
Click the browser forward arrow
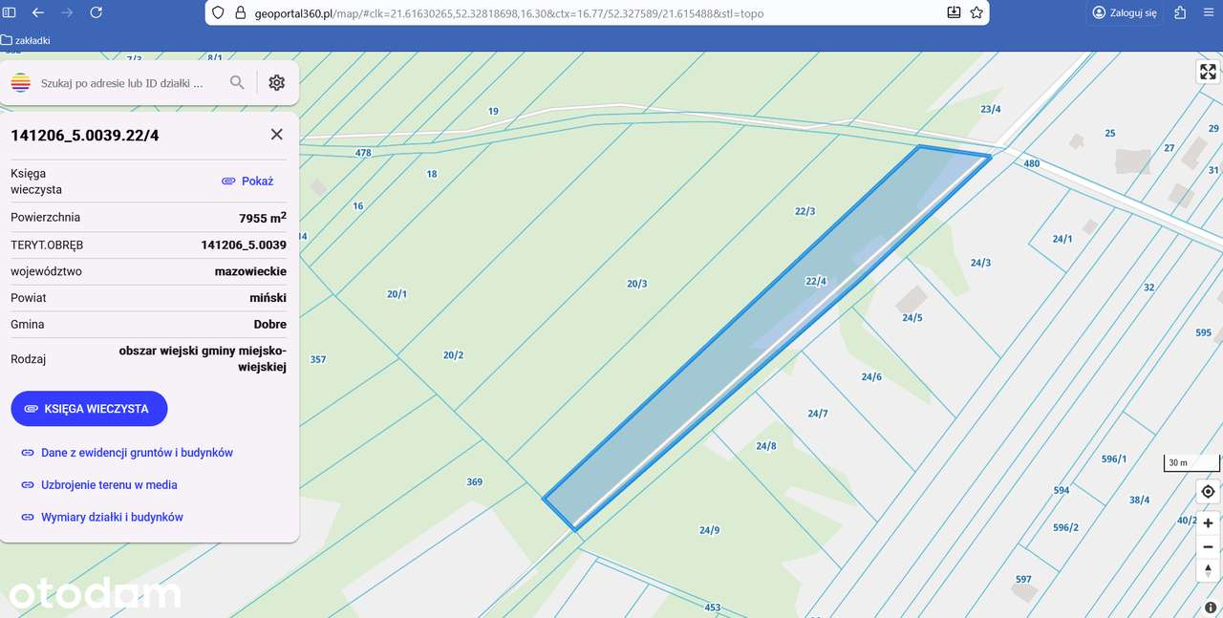pos(66,12)
